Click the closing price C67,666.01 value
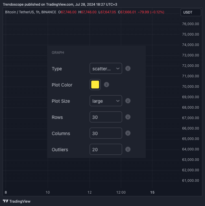The width and height of the screenshot is (205, 206). [x=127, y=12]
